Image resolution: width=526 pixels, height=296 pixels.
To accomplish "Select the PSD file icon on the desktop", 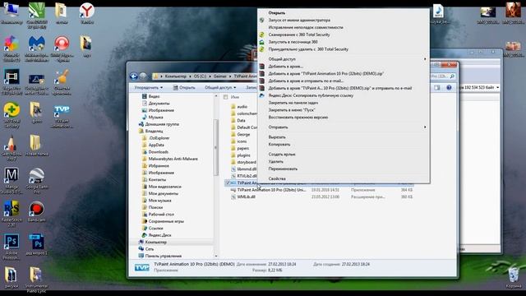I will pyautogui.click(x=37, y=244).
